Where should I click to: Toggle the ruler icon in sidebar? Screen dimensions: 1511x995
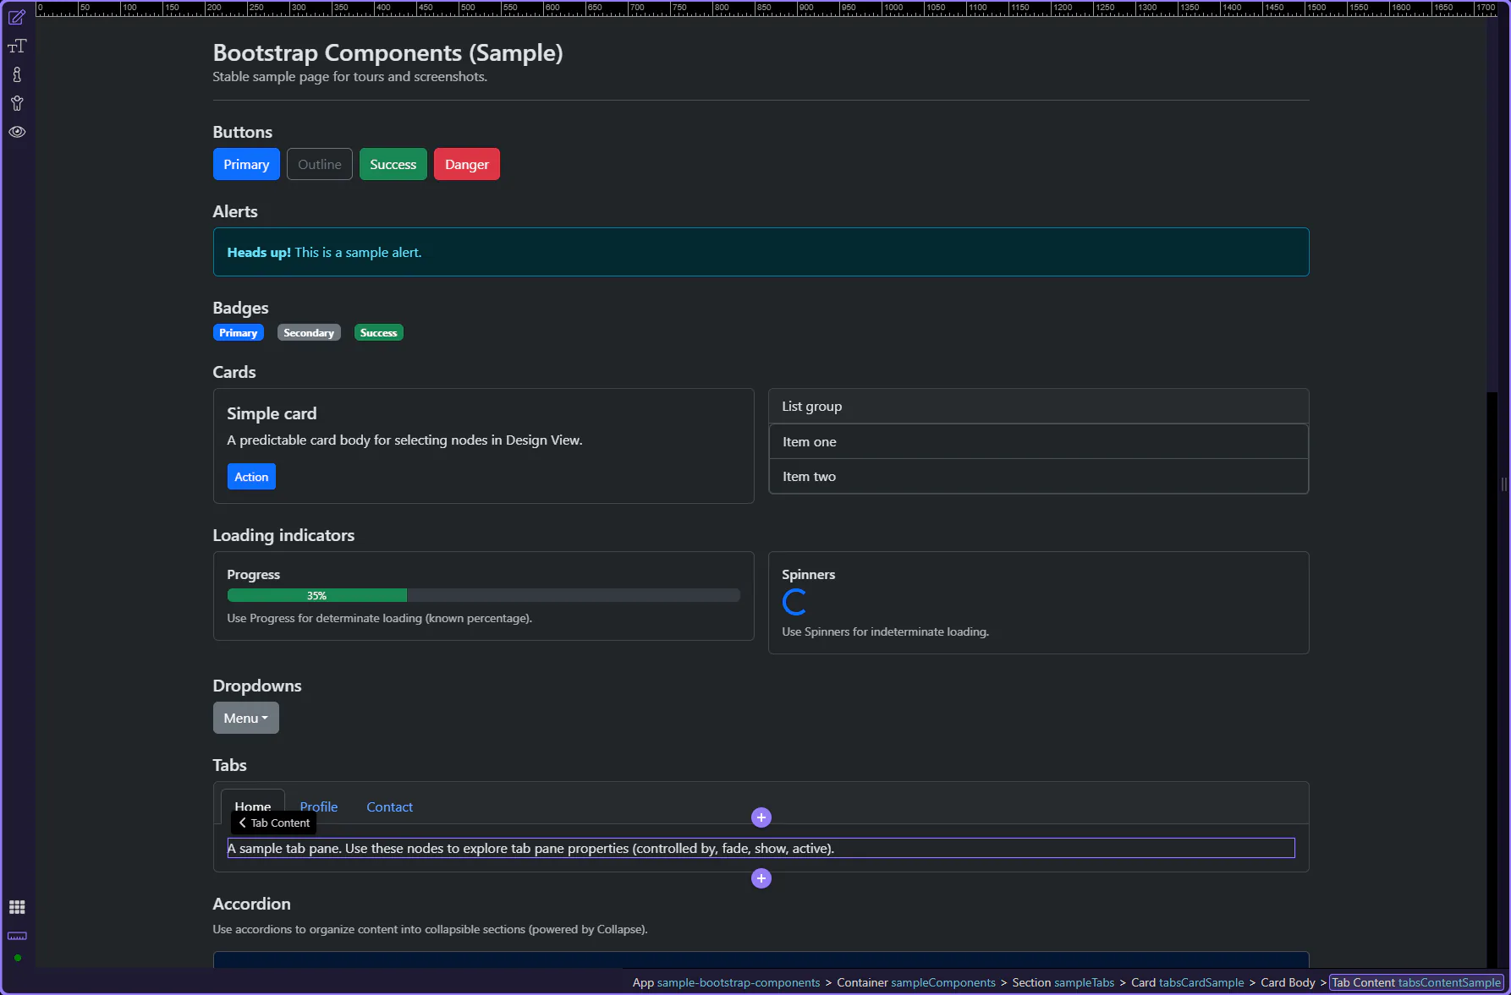(x=17, y=936)
